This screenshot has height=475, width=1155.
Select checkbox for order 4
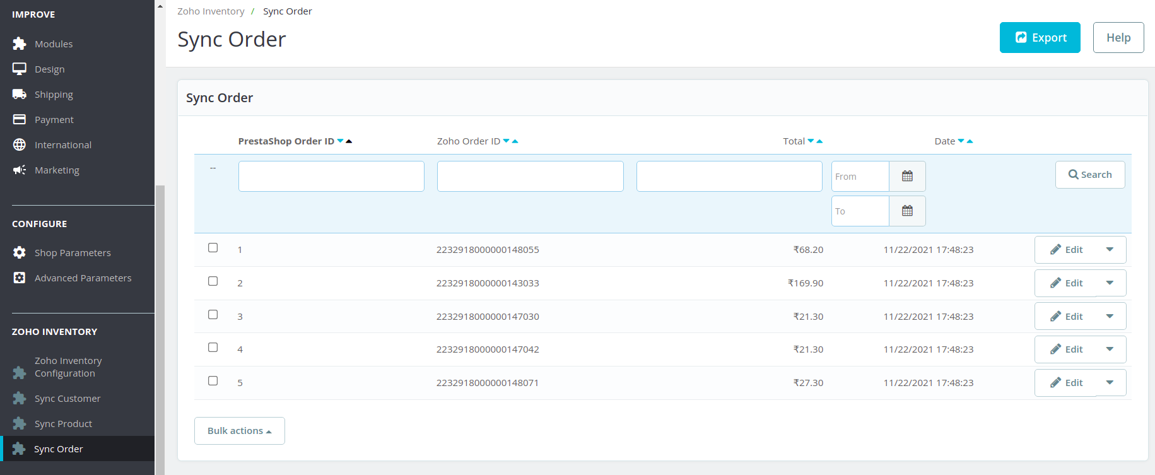213,348
